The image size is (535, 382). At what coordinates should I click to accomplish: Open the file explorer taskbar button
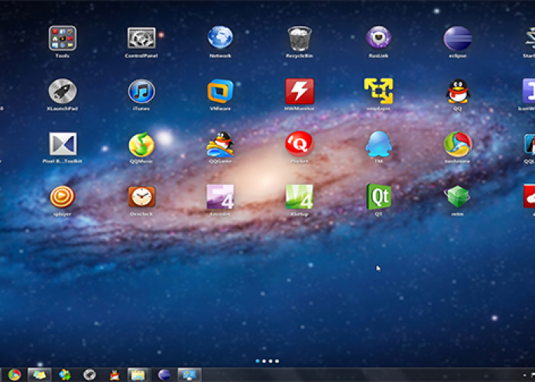(x=139, y=375)
